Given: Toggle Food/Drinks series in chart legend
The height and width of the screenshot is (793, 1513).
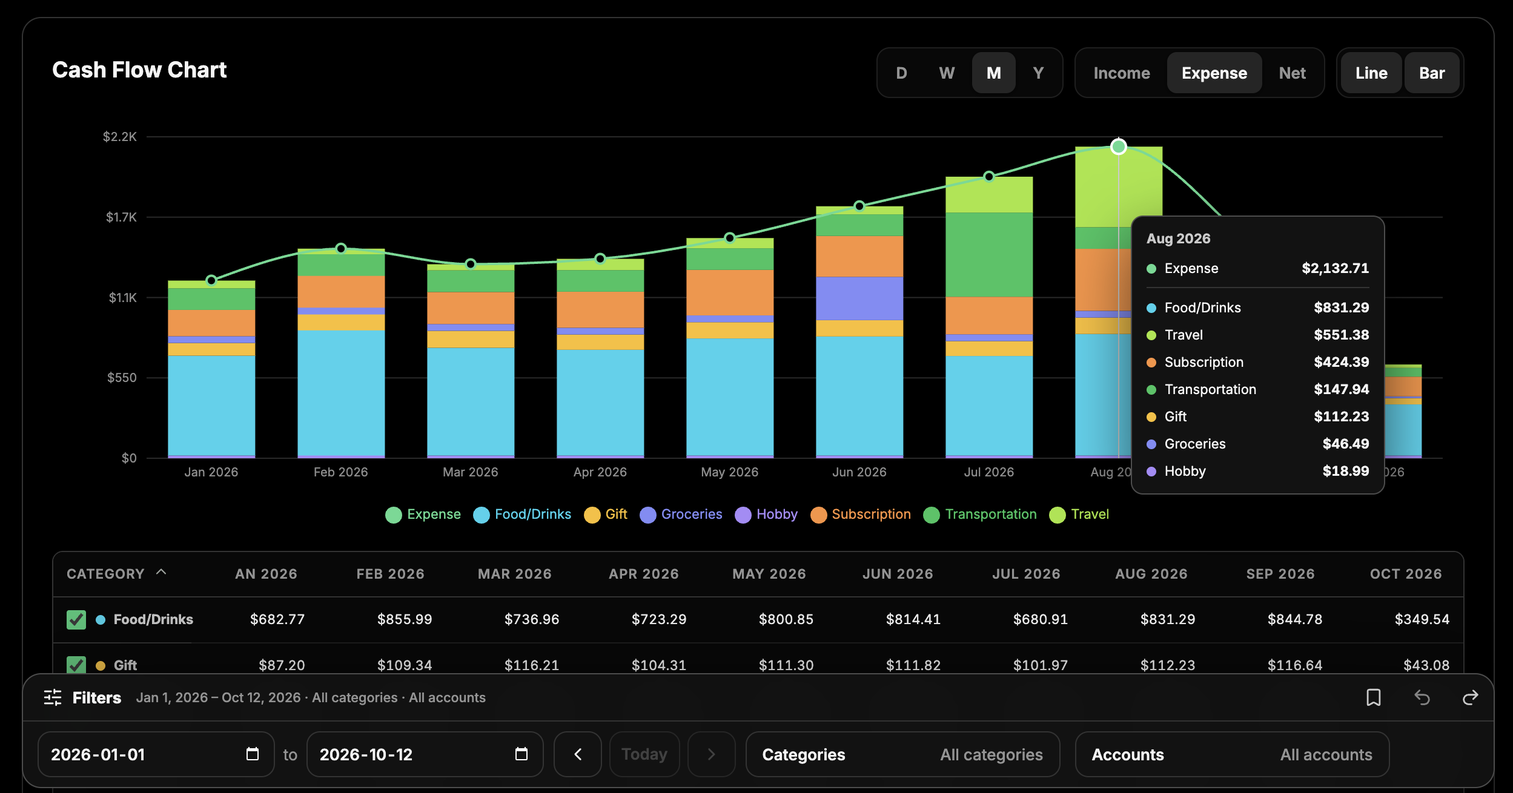Looking at the screenshot, I should click(522, 515).
